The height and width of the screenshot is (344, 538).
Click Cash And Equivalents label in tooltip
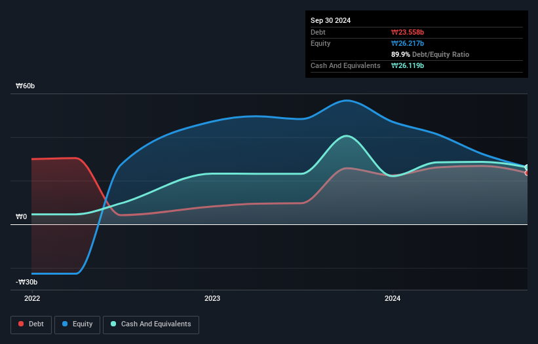click(345, 65)
